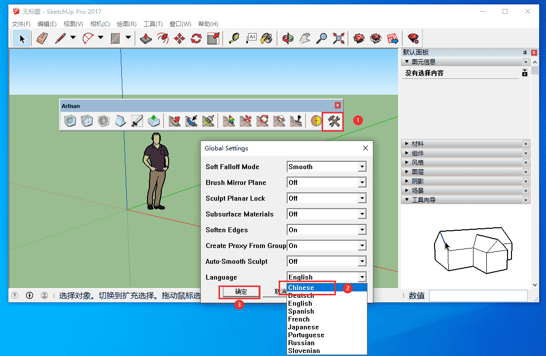
Task: Select the Offset tool
Action: pos(163,38)
